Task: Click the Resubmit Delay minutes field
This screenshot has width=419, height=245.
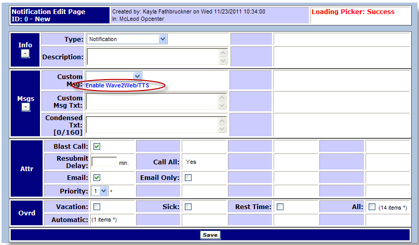Action: [x=104, y=162]
